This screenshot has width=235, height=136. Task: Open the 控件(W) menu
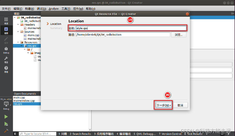tap(78, 9)
